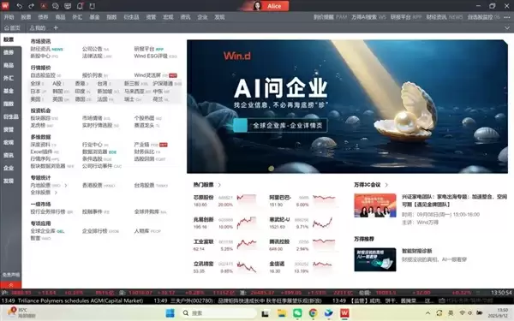This screenshot has height=321, width=514.
Task: Add a new tab with the plus icon
Action: tap(56, 28)
